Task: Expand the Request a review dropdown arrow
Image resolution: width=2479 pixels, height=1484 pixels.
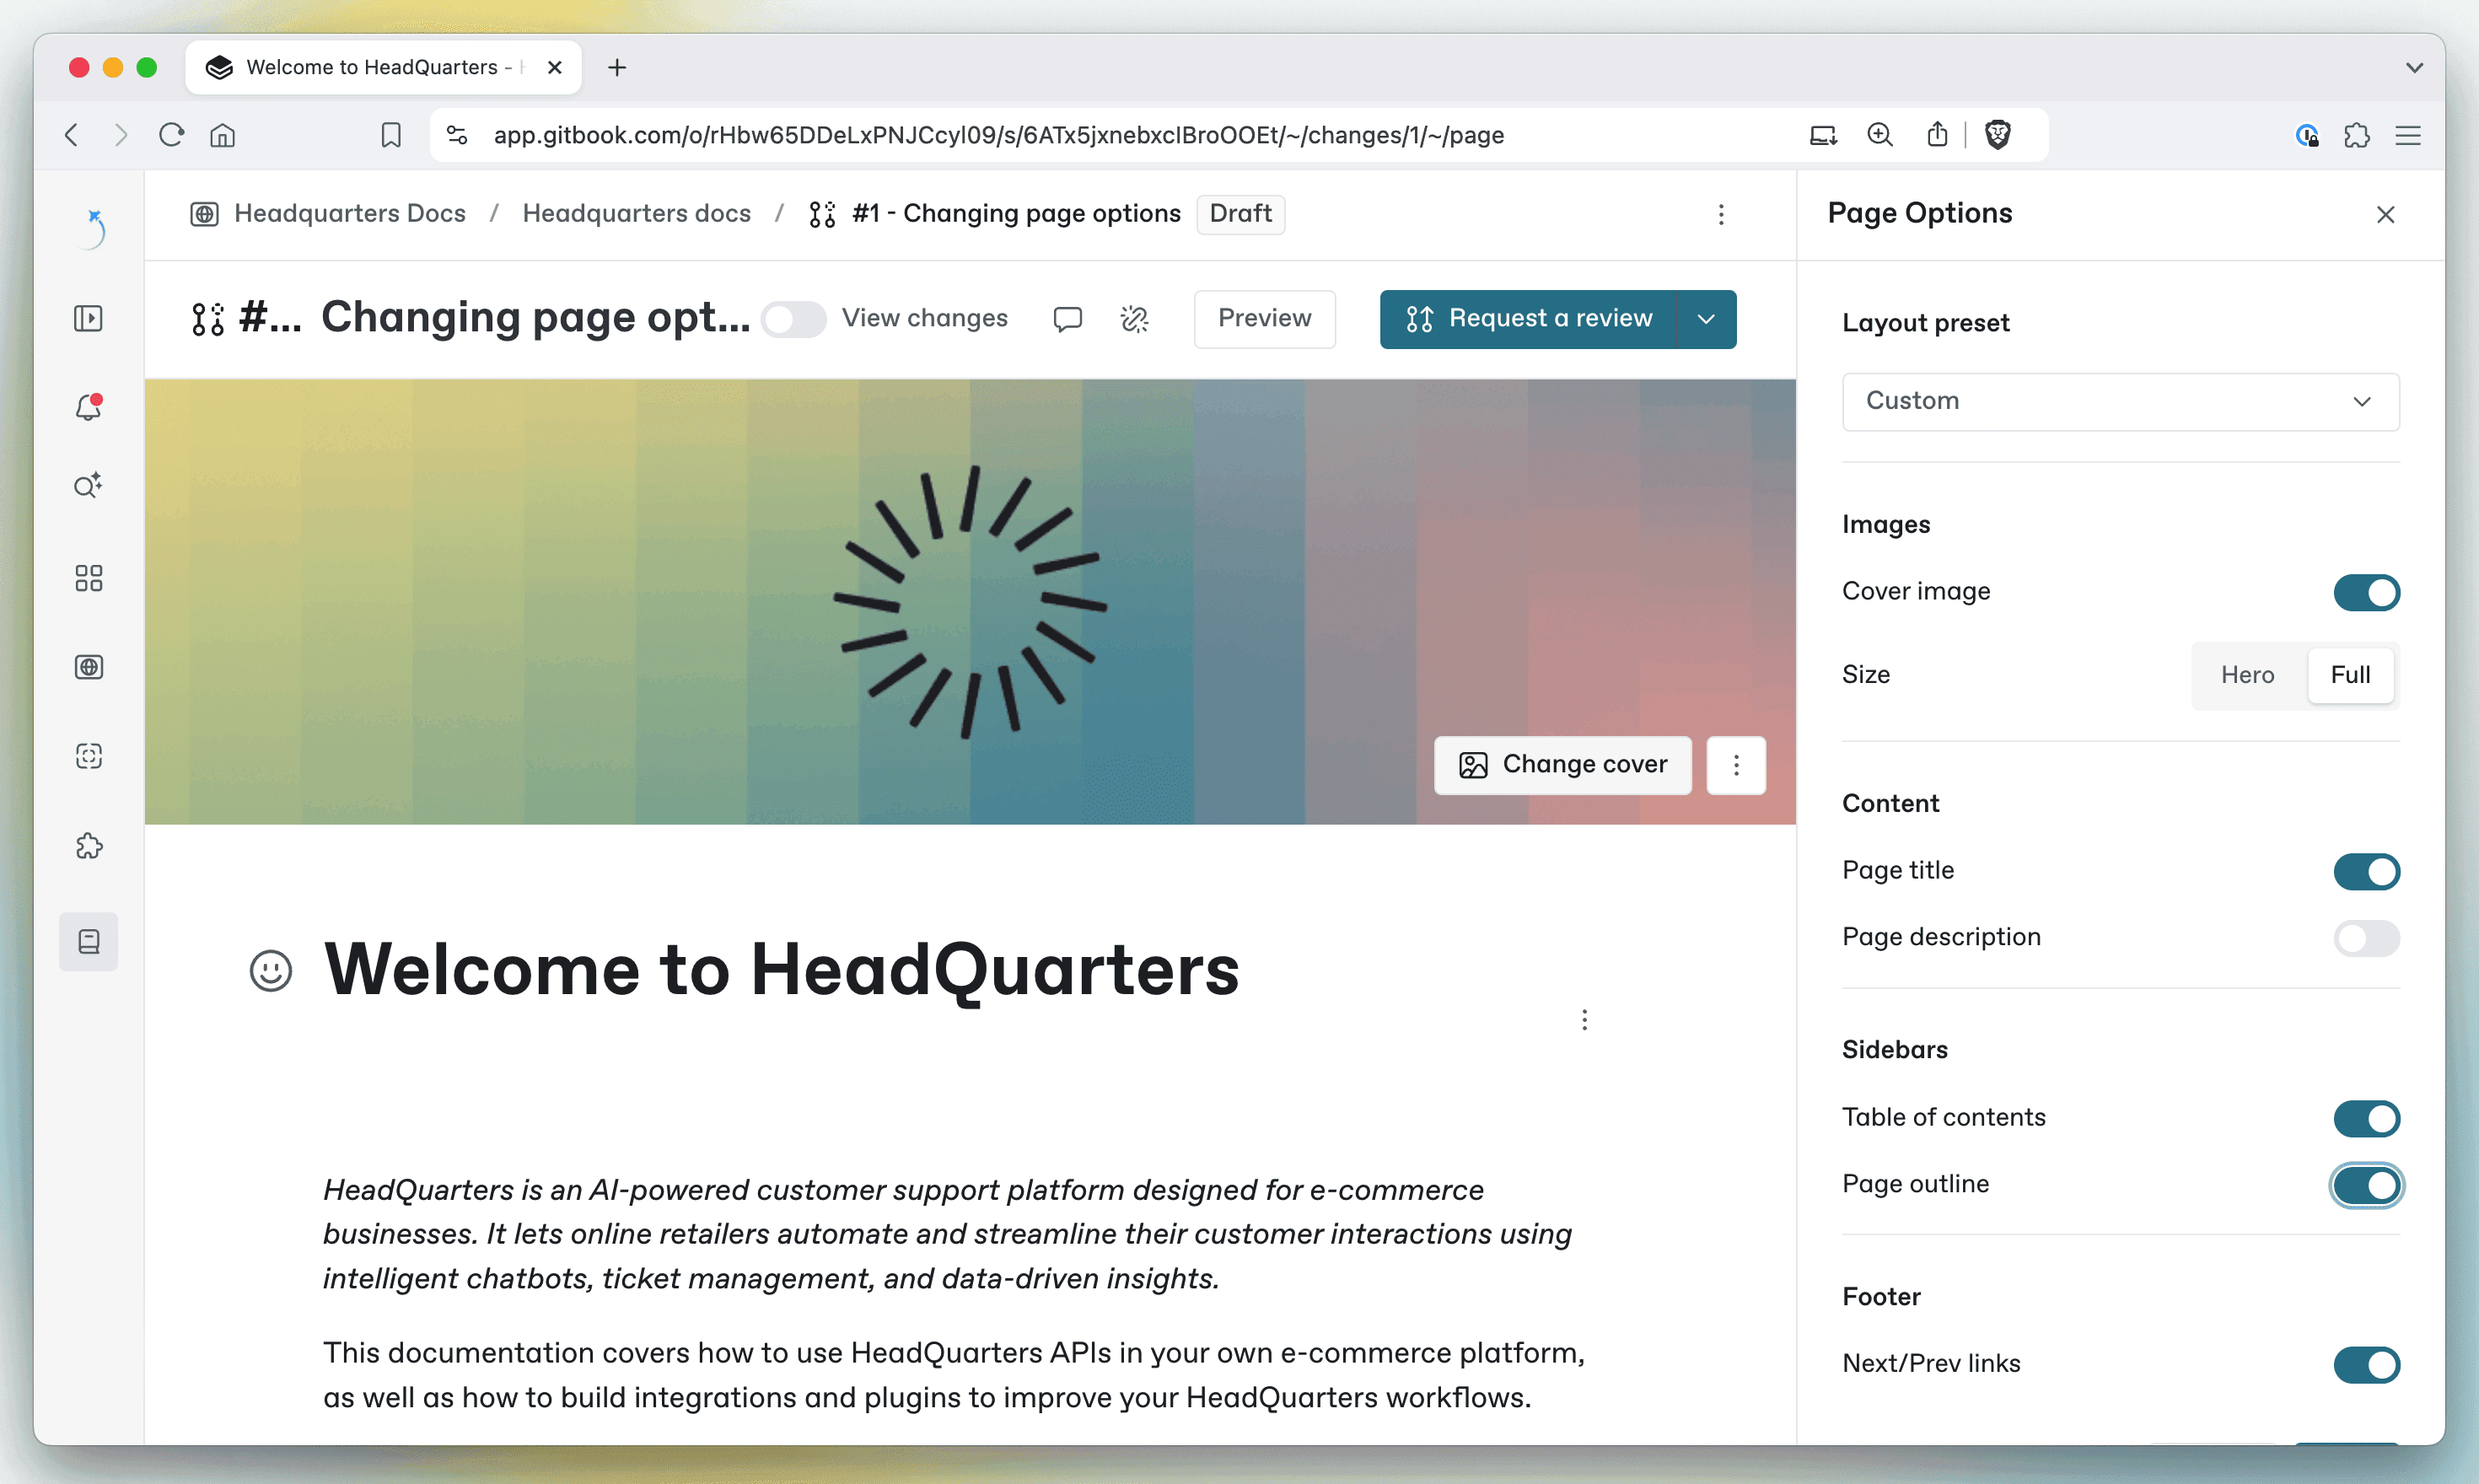Action: pos(1706,319)
